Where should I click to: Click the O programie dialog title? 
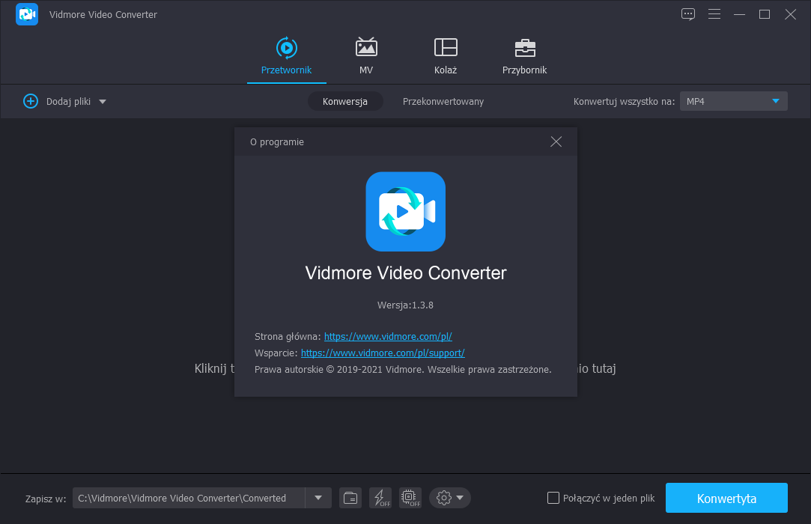[x=277, y=141]
